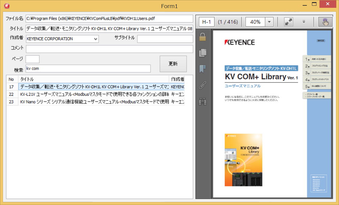Click PDF tab 3 on cover page
This screenshot has width=339, height=205.
tap(316, 73)
